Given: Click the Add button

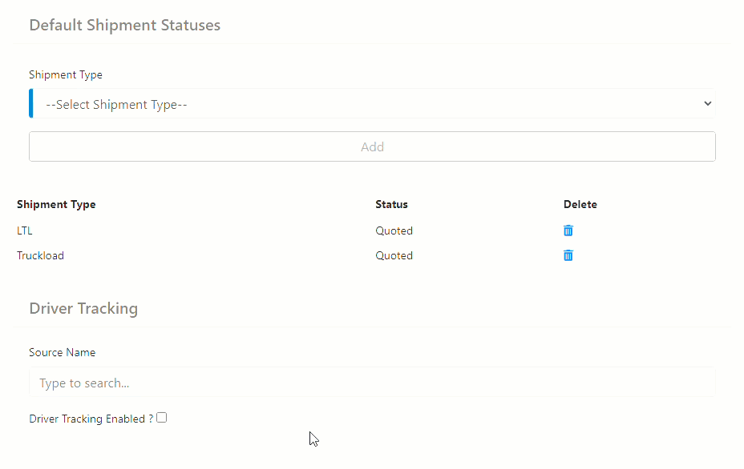Looking at the screenshot, I should pos(372,146).
